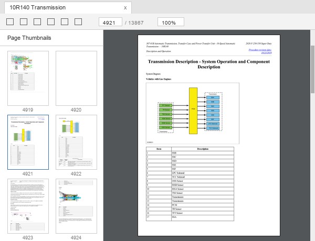Click the sixth square toolbar icon
Screen dimensions: 315x241
point(78,22)
